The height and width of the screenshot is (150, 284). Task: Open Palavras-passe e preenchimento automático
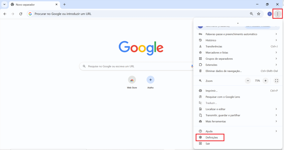coord(238,34)
